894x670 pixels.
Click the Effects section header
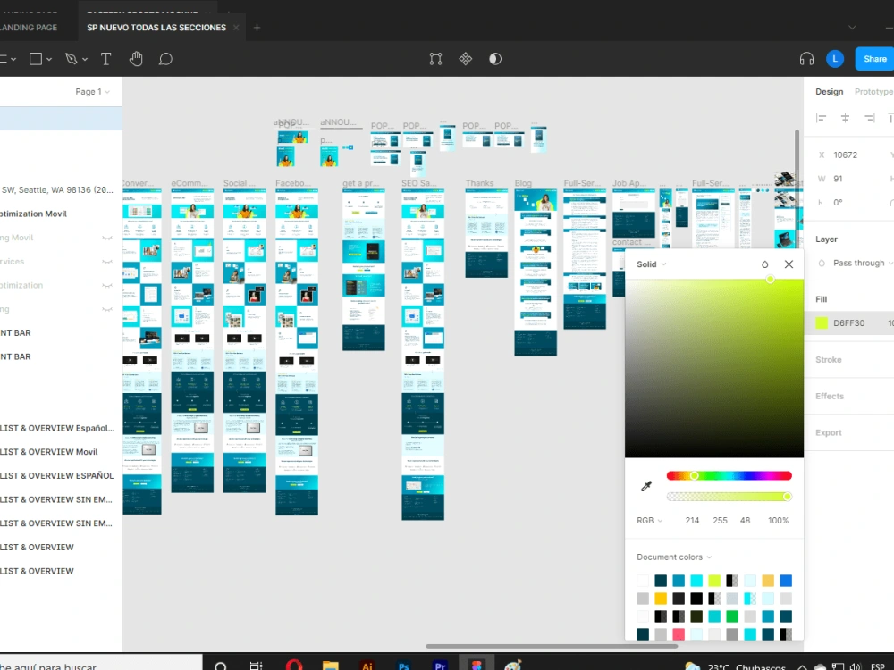[830, 397]
